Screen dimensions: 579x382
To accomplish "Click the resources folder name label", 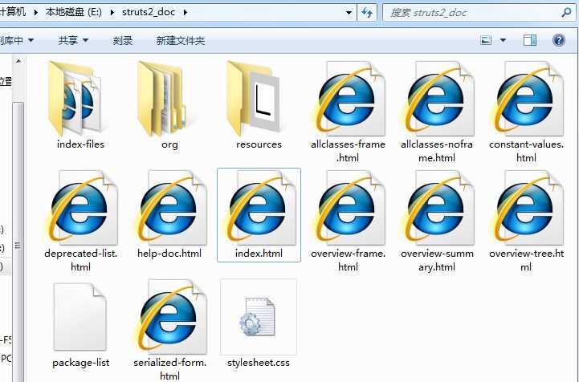I will tap(259, 144).
